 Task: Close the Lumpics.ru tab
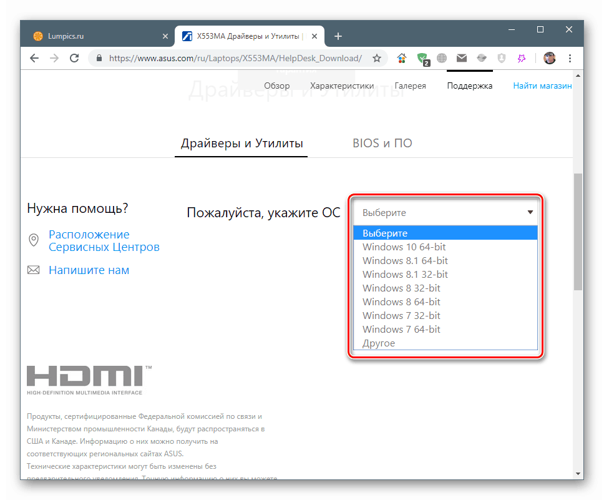tap(165, 36)
